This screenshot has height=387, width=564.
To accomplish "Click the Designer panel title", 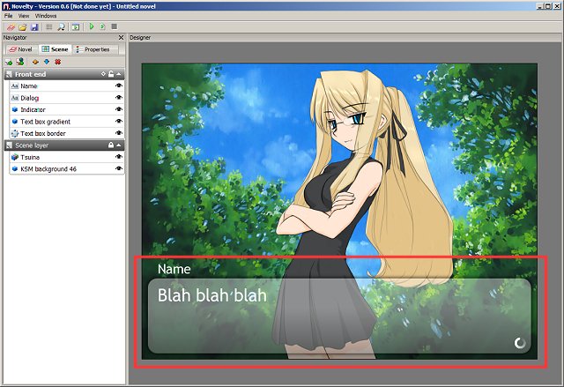I will pos(140,37).
